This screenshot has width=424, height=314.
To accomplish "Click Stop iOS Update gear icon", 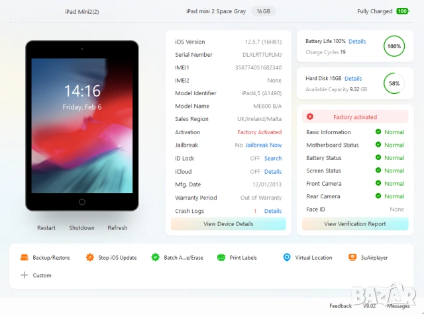I will coord(90,257).
